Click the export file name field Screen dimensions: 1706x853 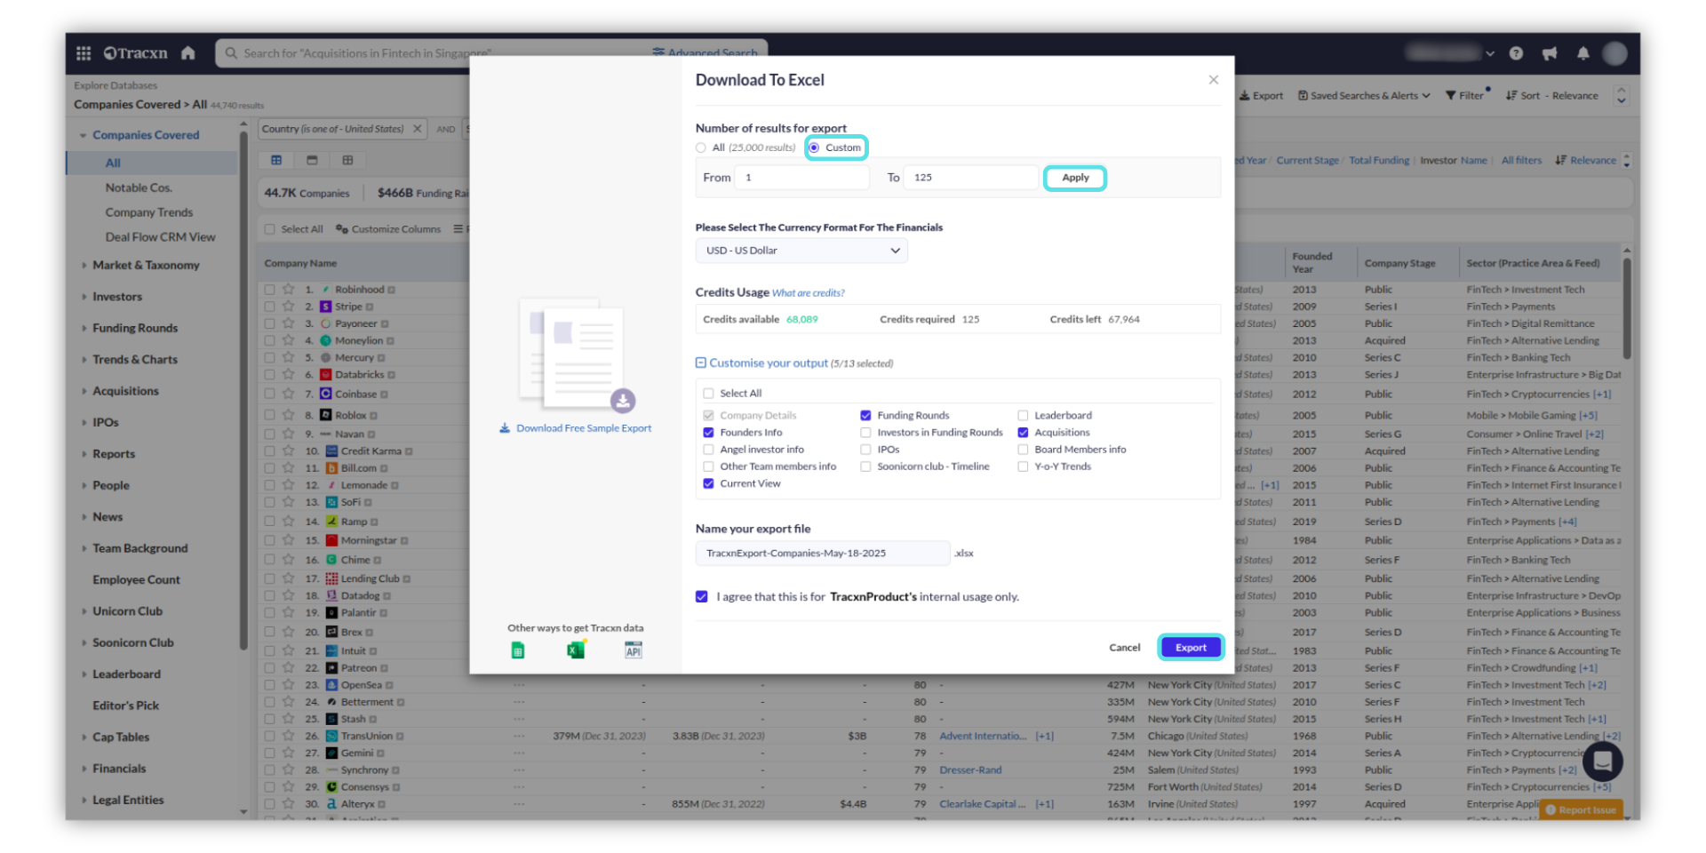pyautogui.click(x=822, y=553)
